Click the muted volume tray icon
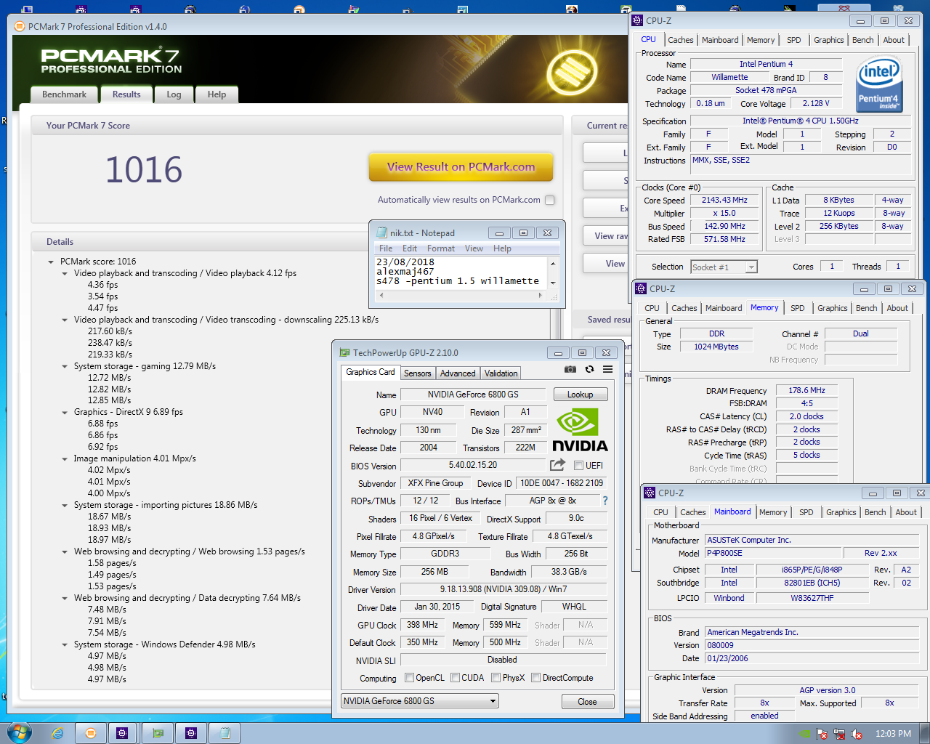Image resolution: width=930 pixels, height=744 pixels. (857, 734)
